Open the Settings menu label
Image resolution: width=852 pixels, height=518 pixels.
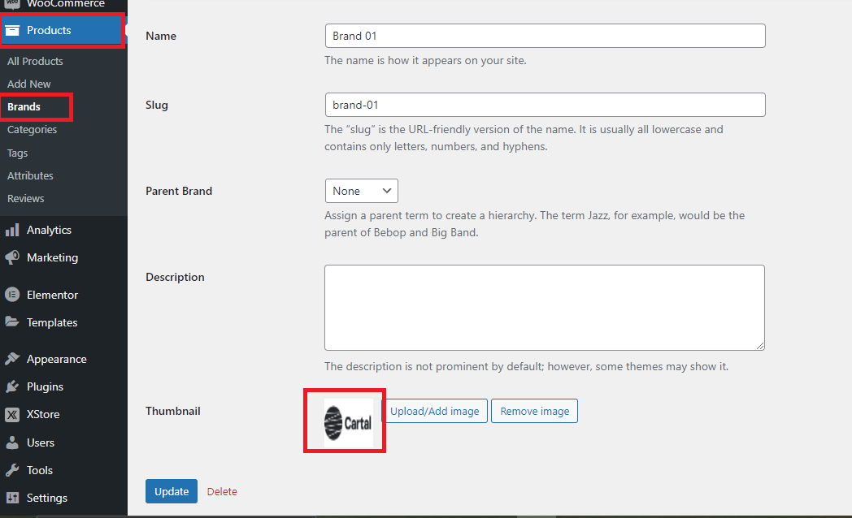(x=47, y=498)
